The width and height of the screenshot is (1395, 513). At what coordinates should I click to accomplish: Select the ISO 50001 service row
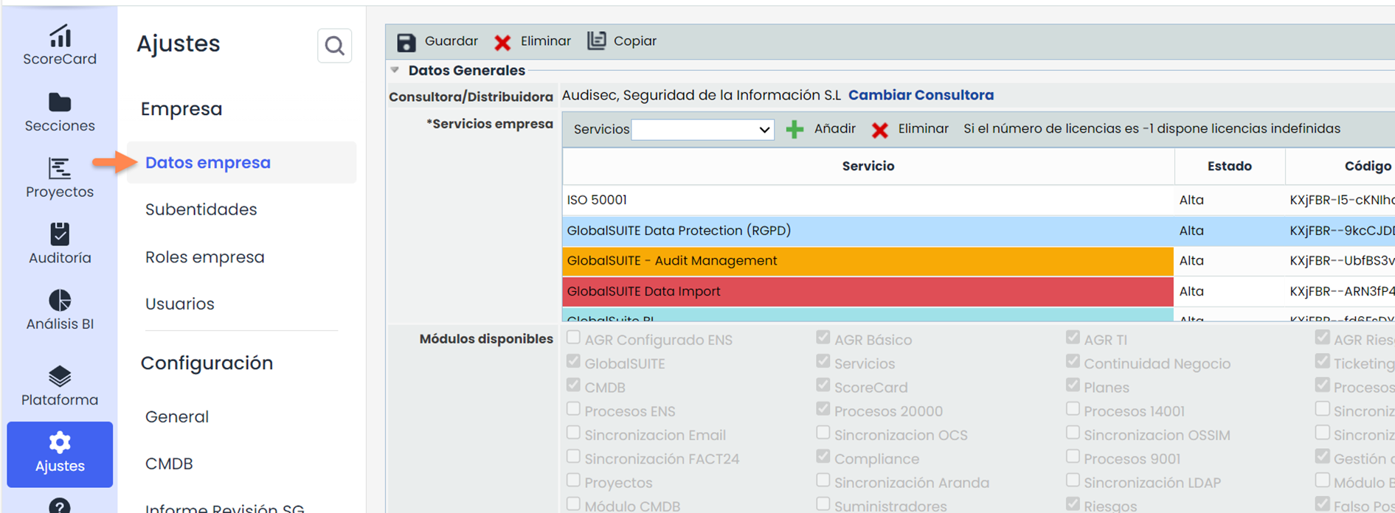[867, 200]
